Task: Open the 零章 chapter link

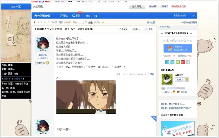Action: 15,83
